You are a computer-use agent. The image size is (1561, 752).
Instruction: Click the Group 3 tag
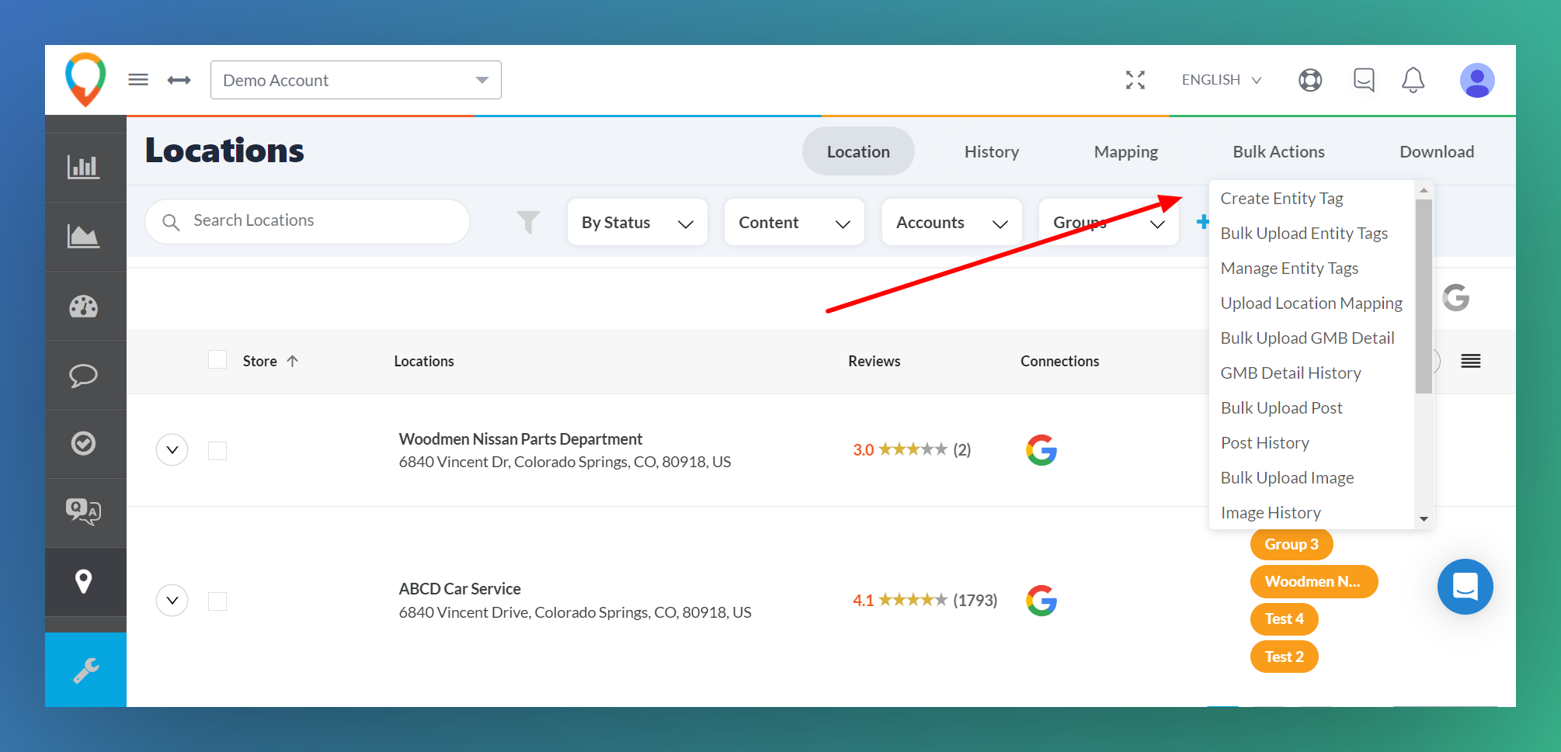1292,544
